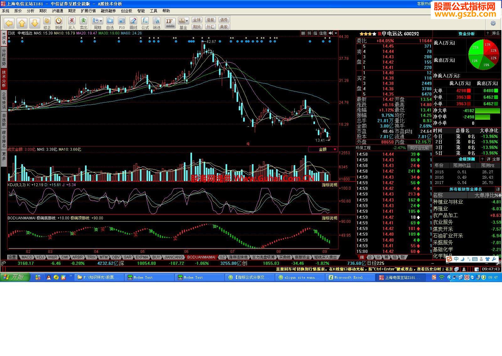
Task: Click the 详 button in 业绩预测
Action: click(489, 159)
